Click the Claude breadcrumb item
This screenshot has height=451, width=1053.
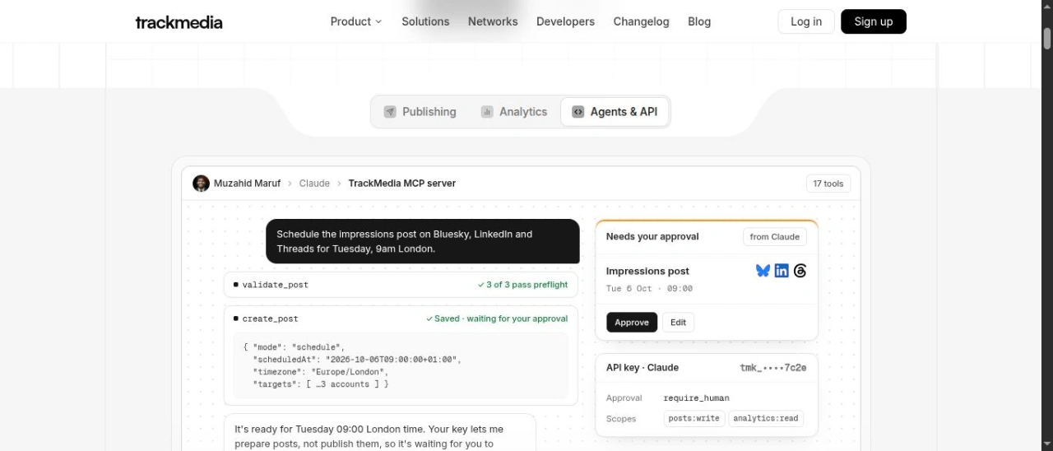pos(314,184)
